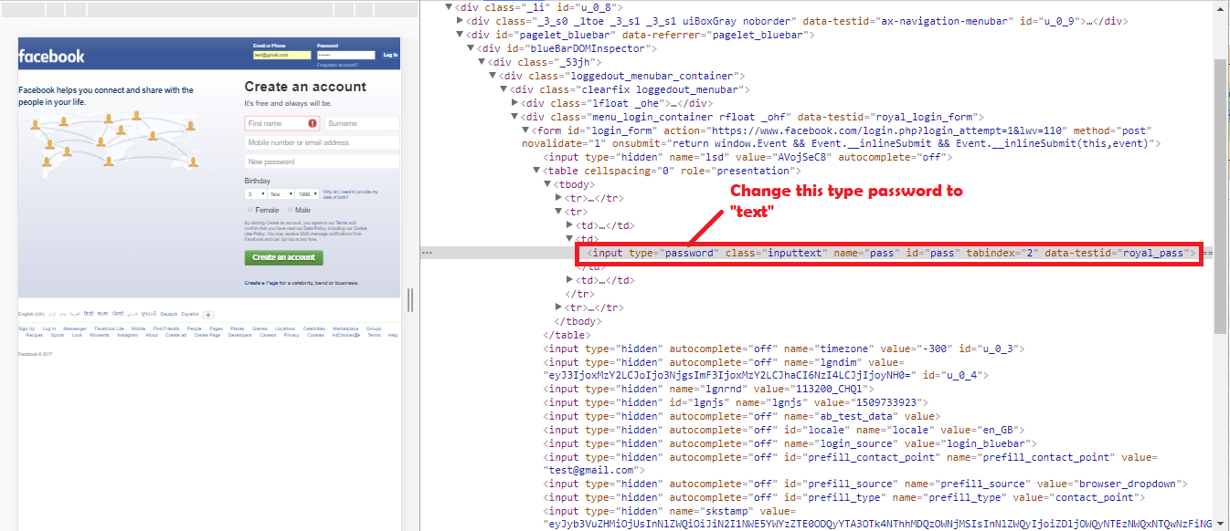
Task: Collapse the tbody node in the inspector
Action: point(546,183)
